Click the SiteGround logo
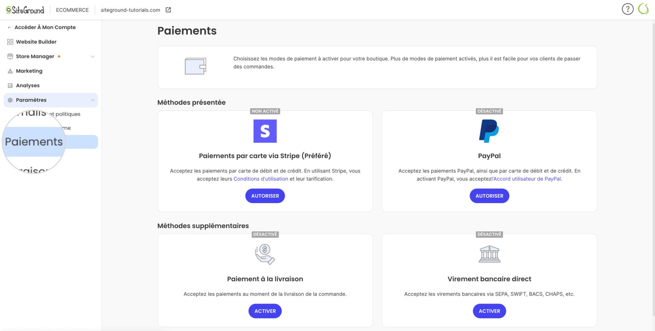 pyautogui.click(x=25, y=10)
